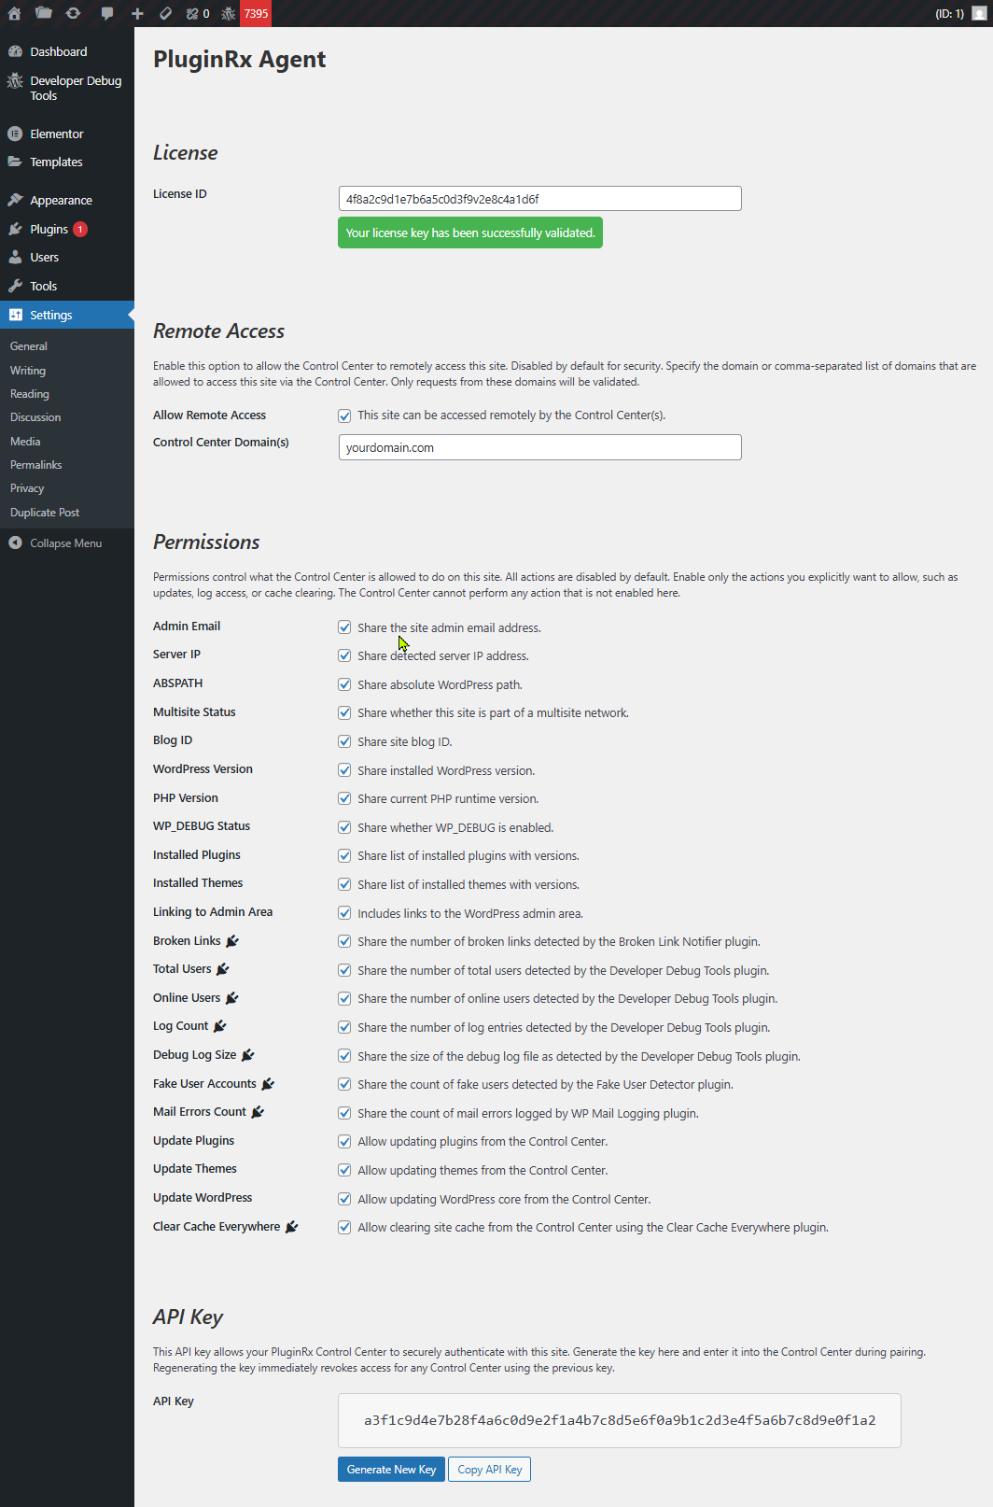Toggle the ABSPATH sharing checkbox
This screenshot has width=993, height=1507.
coord(344,684)
